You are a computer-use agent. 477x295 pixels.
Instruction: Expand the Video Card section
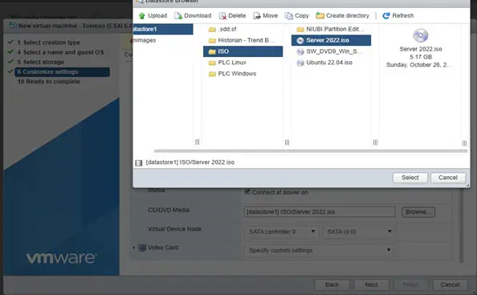[x=134, y=248]
